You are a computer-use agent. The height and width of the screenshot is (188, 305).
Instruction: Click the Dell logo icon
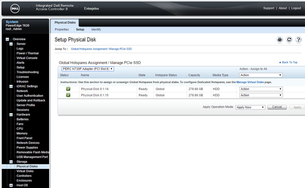(x=15, y=8)
